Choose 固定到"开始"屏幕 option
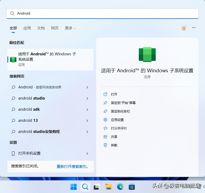The width and height of the screenshot is (205, 193). click(123, 103)
